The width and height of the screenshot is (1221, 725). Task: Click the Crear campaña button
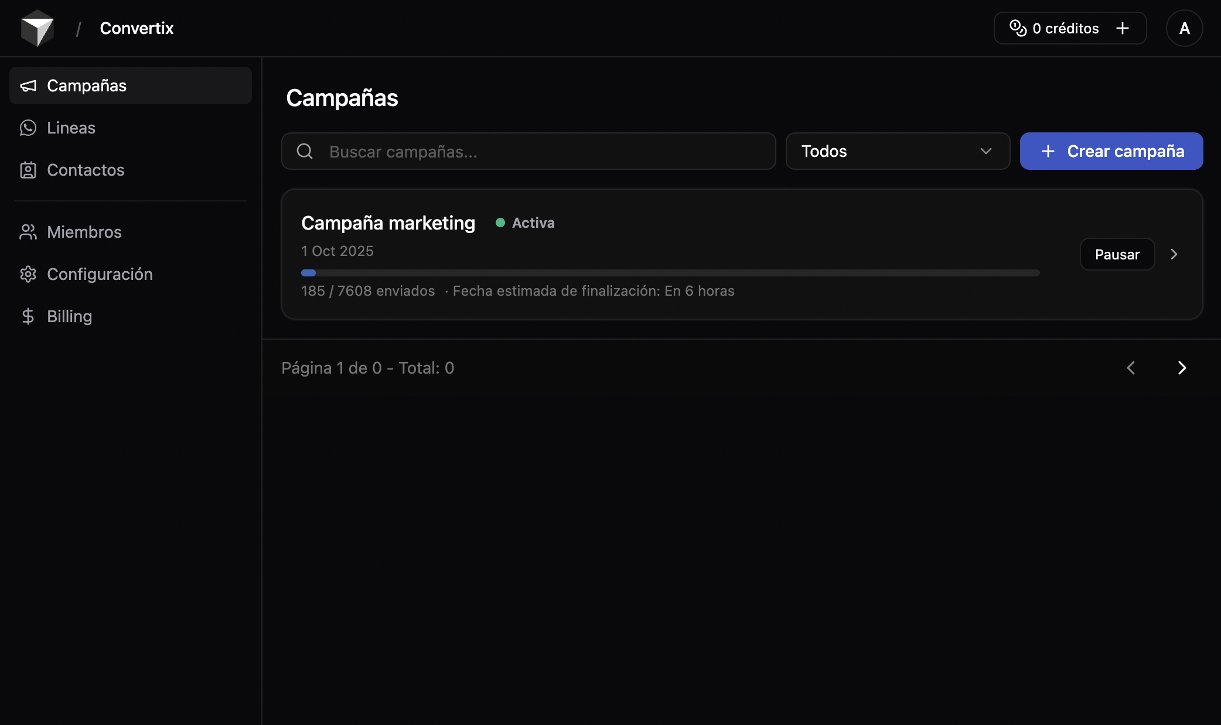click(1111, 151)
